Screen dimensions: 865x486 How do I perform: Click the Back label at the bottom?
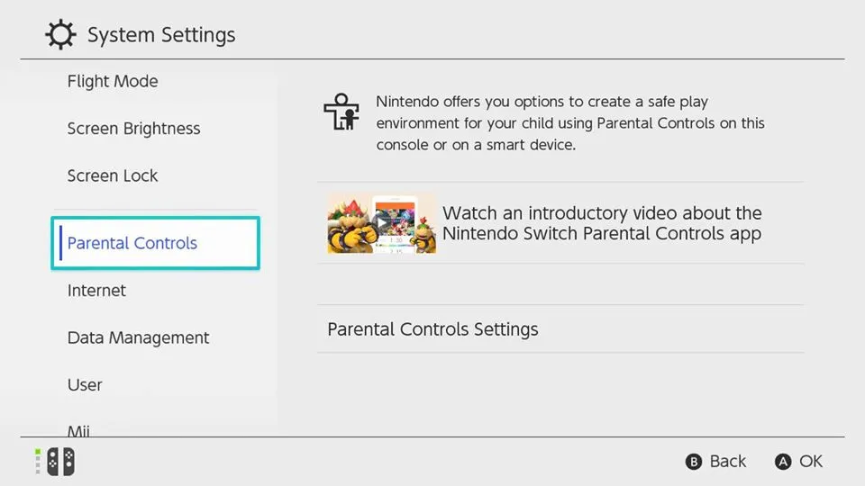pos(728,461)
